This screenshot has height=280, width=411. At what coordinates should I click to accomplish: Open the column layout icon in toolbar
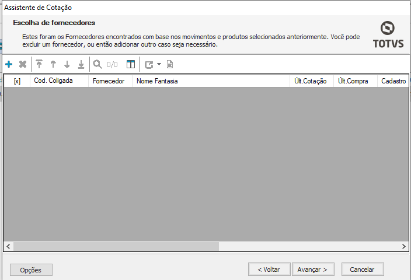click(131, 64)
